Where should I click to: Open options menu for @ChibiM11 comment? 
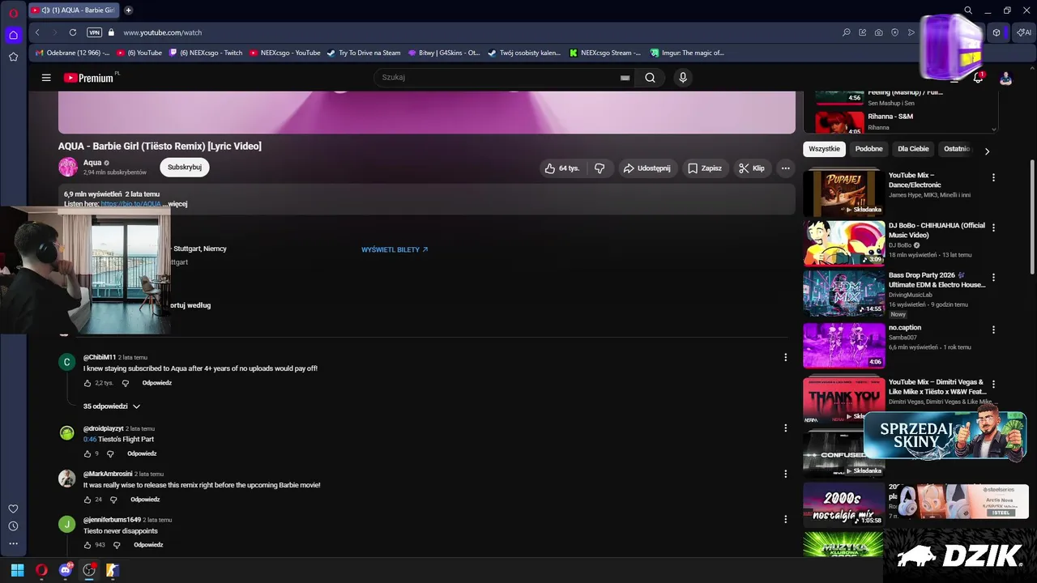(x=785, y=357)
